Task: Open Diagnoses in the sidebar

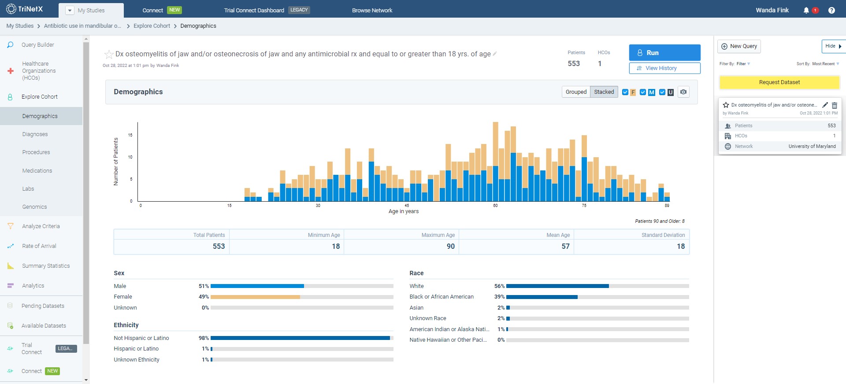Action: click(35, 134)
